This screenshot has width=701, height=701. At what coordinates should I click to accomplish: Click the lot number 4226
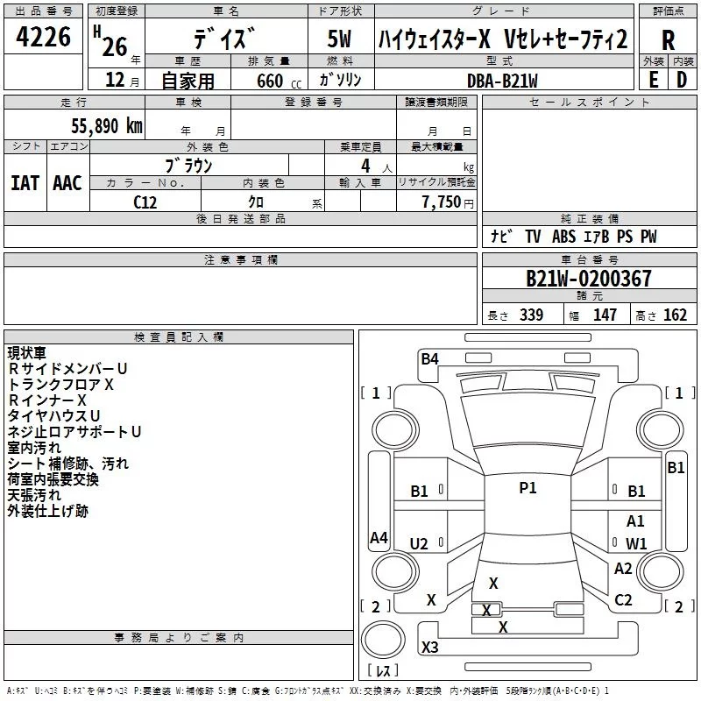coord(44,38)
